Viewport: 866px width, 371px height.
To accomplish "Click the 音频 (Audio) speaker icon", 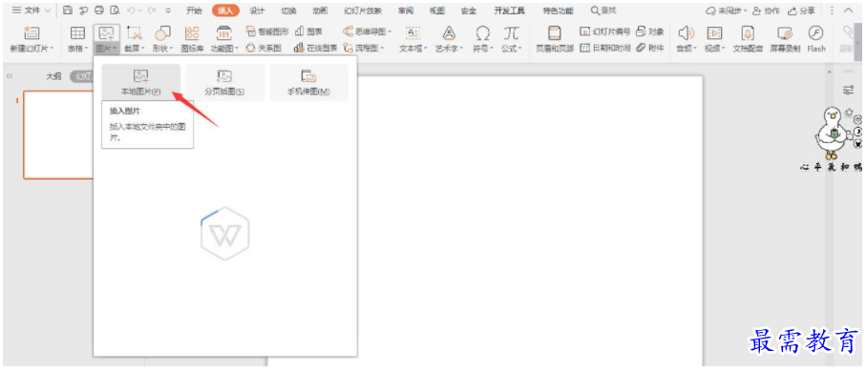I will pos(686,33).
